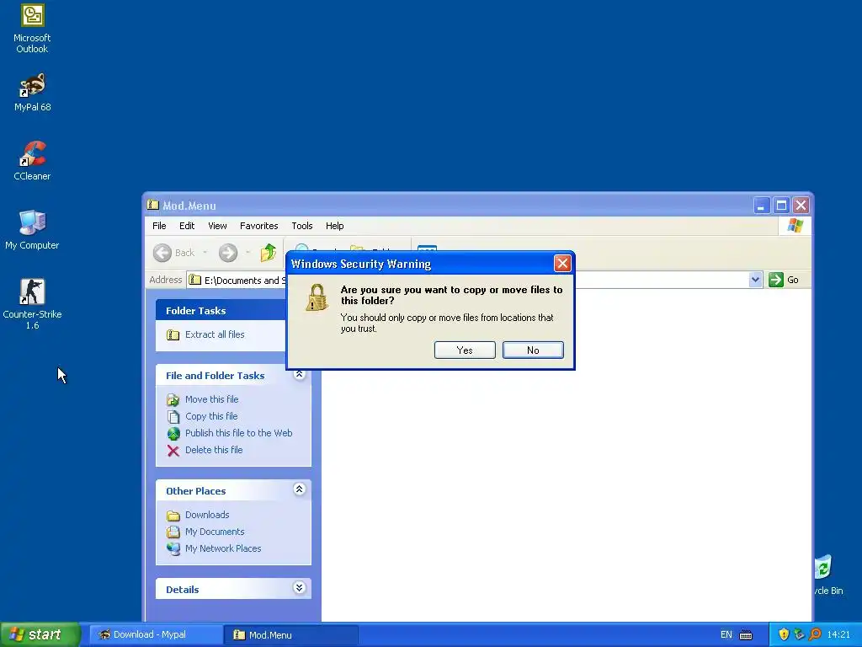Click the orange magnifier tray icon

tap(815, 634)
